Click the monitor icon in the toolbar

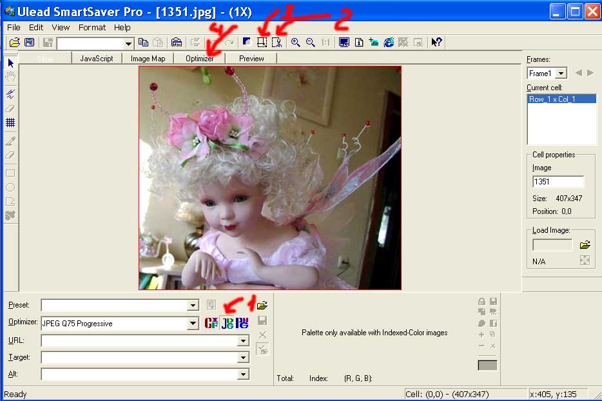(344, 43)
